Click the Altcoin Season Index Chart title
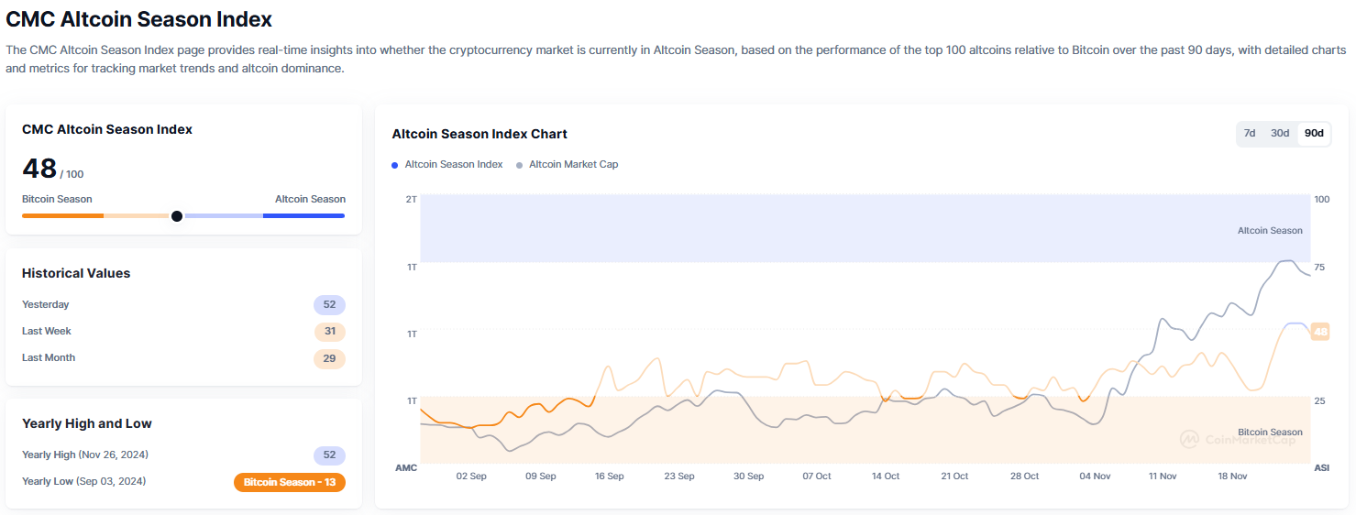 [x=480, y=134]
